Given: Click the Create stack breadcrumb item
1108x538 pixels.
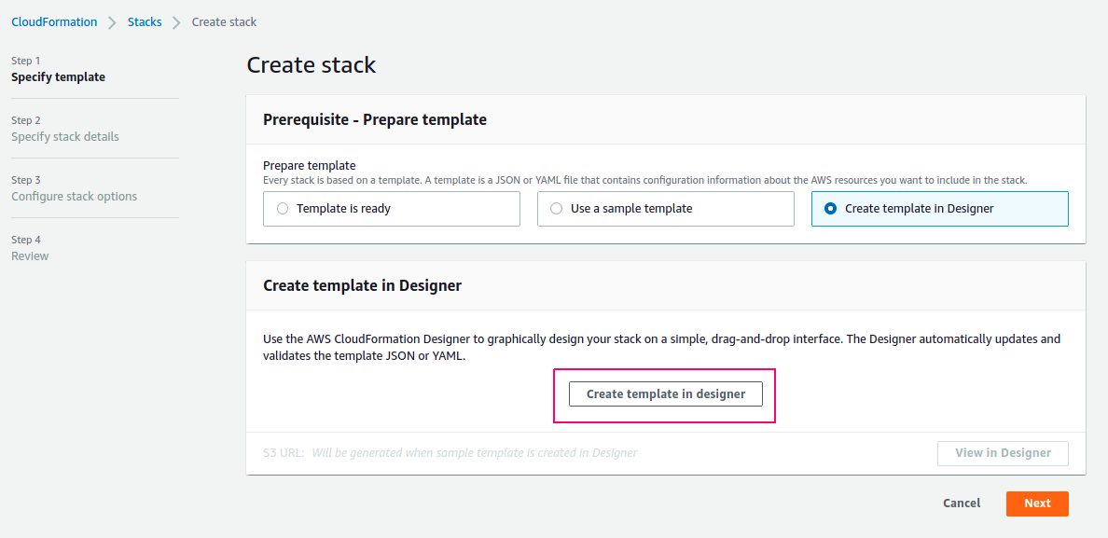Looking at the screenshot, I should pyautogui.click(x=224, y=21).
